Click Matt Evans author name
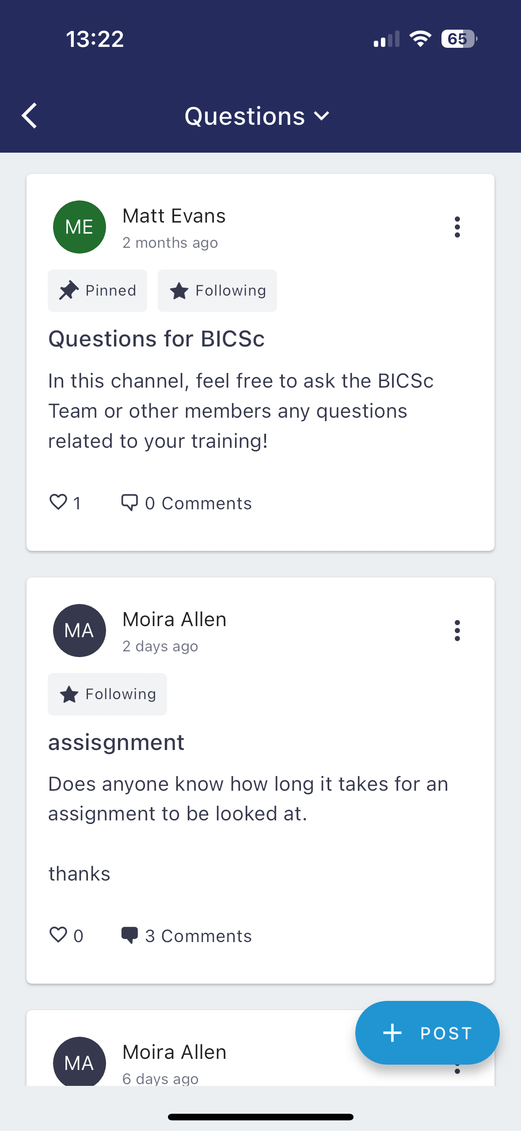Image resolution: width=521 pixels, height=1131 pixels. (x=174, y=216)
